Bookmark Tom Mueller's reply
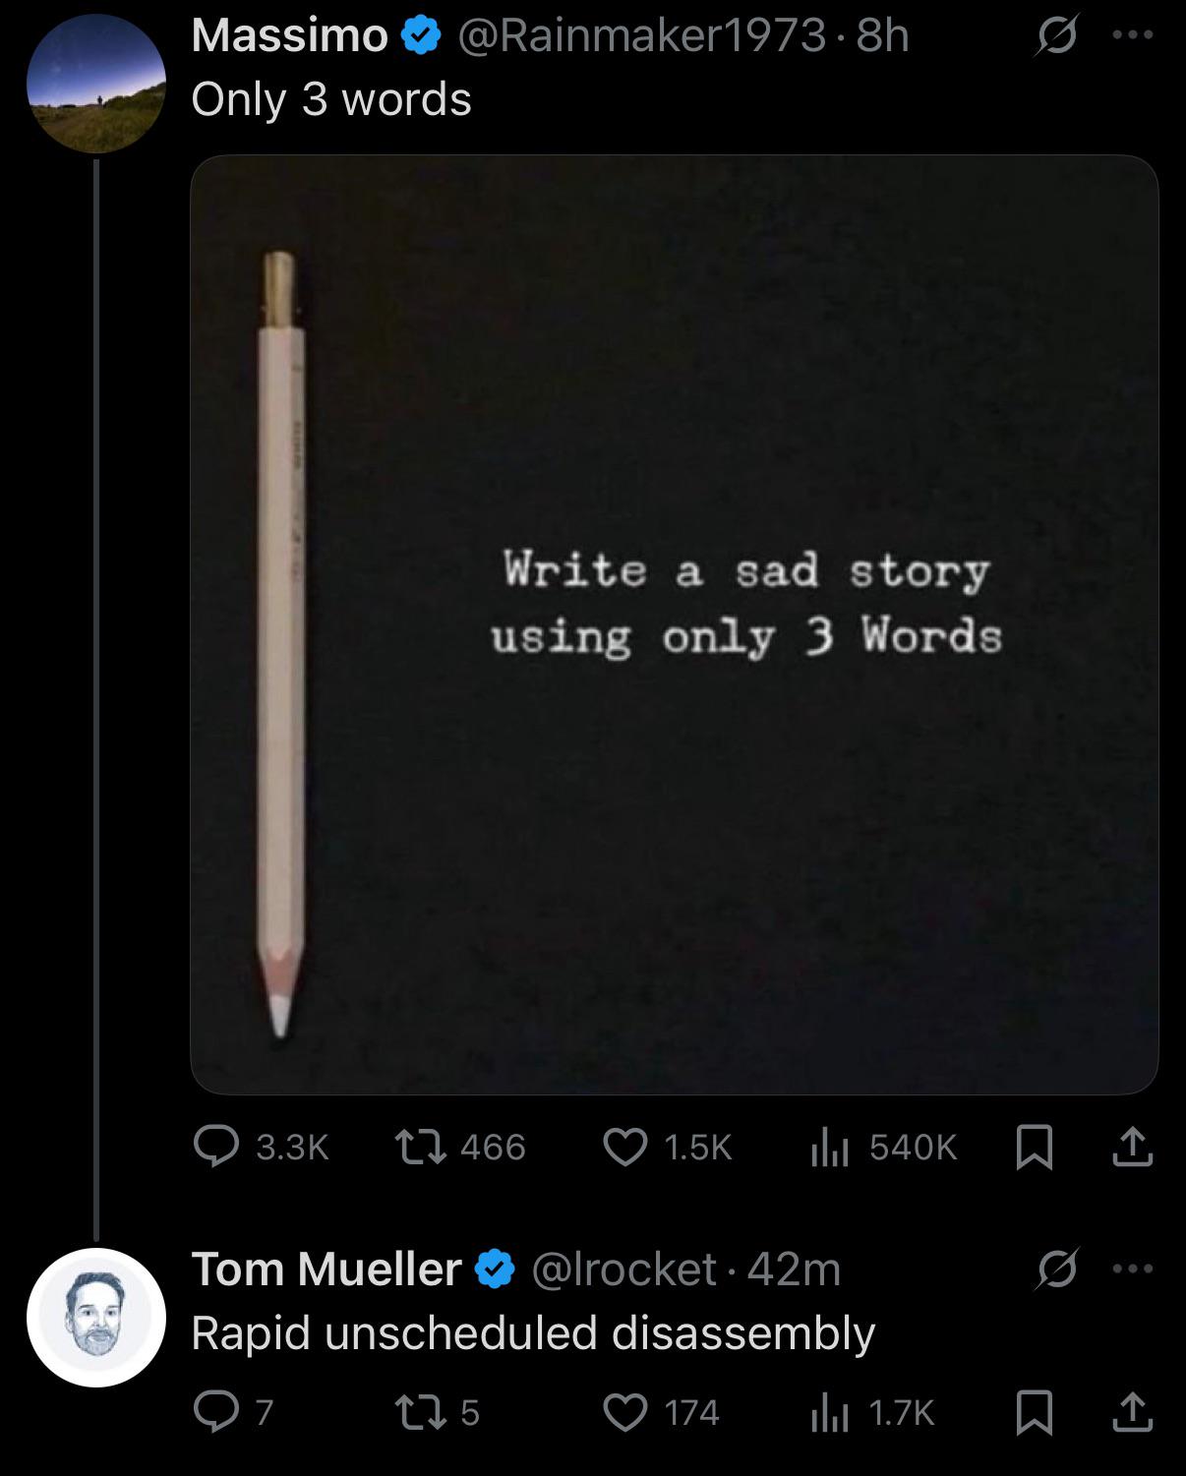The height and width of the screenshot is (1476, 1186). tap(1034, 1412)
